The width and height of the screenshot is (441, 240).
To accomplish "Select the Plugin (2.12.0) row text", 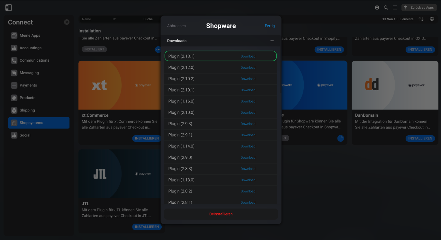I will coord(181,67).
